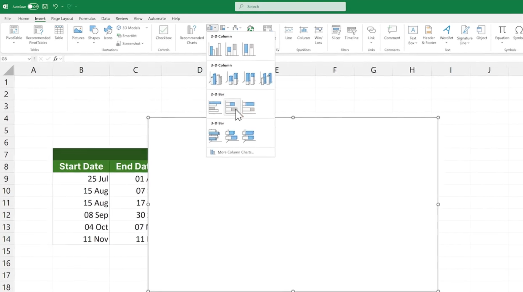Insert a Column sparkline
Image resolution: width=523 pixels, height=292 pixels.
(303, 33)
